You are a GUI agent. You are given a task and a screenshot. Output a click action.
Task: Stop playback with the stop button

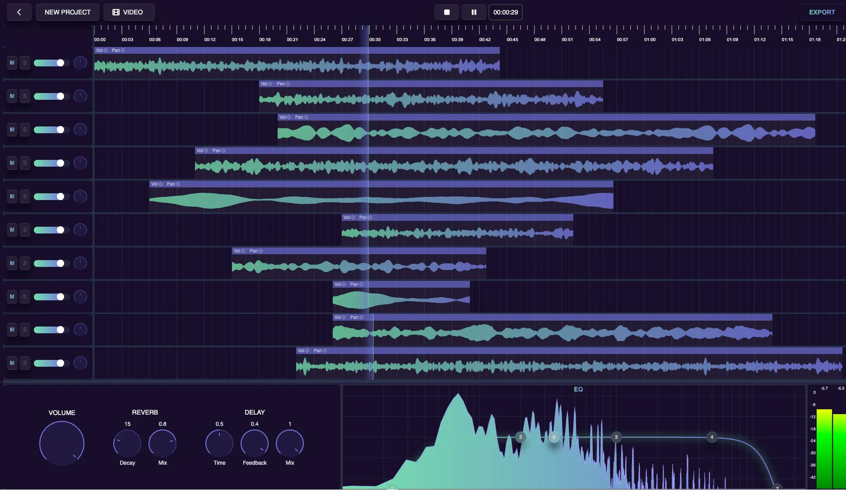447,12
